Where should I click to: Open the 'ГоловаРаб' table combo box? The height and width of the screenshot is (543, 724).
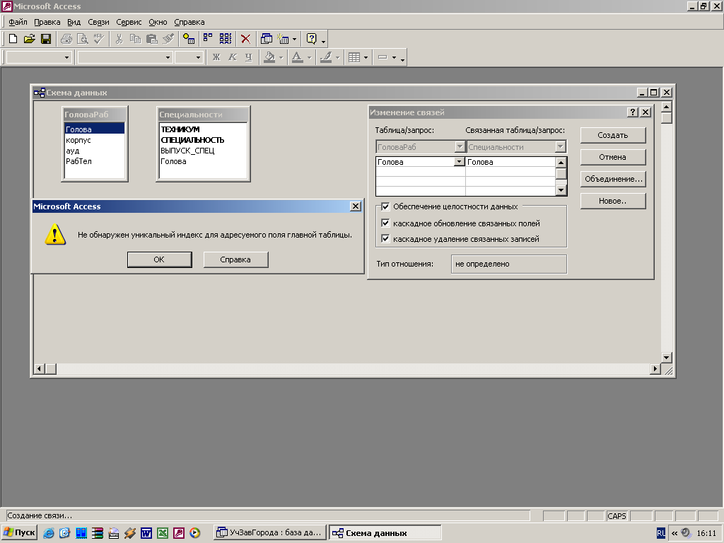pos(460,147)
